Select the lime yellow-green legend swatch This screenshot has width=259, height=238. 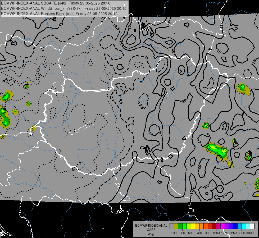pyautogui.click(x=189, y=226)
